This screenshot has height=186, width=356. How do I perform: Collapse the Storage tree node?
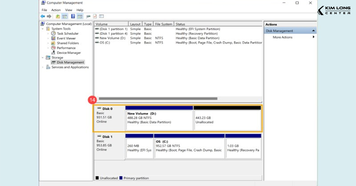[43, 57]
